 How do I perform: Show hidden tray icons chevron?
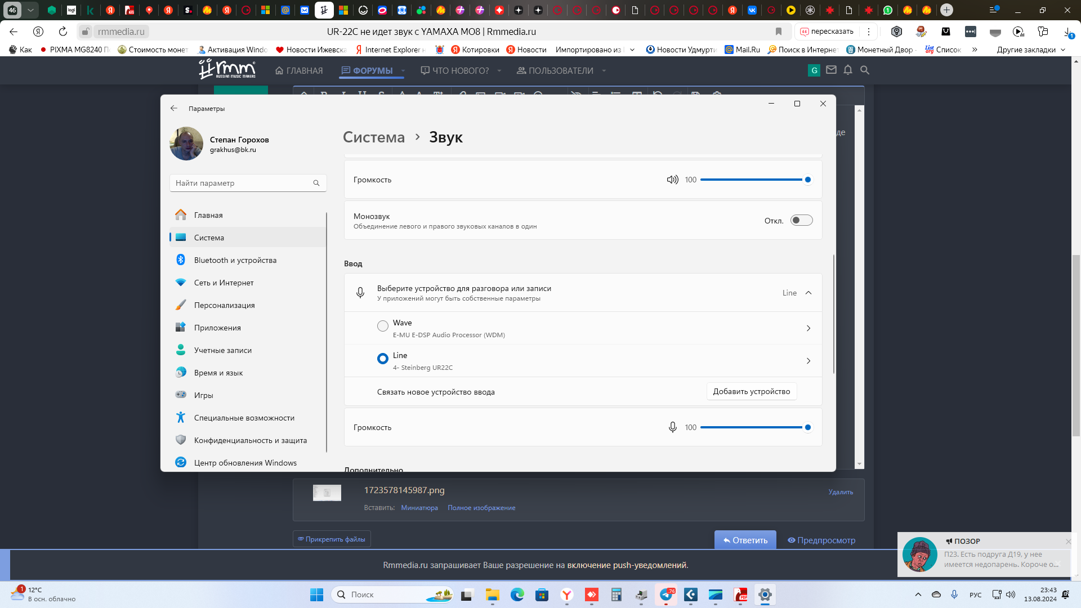pos(918,594)
